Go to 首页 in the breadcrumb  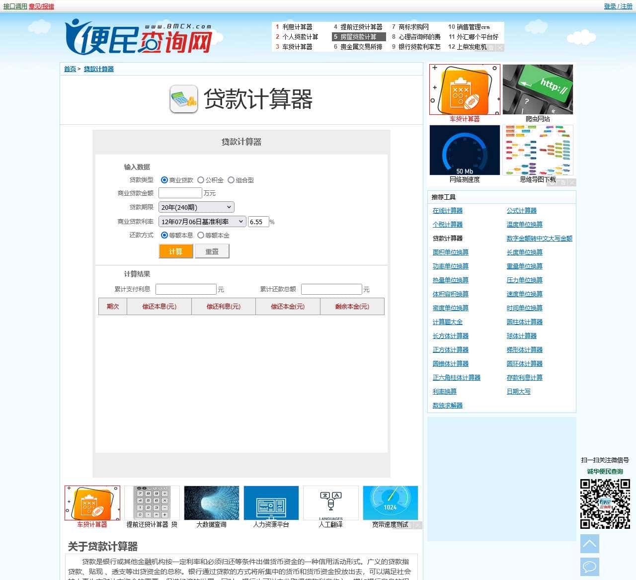[70, 69]
